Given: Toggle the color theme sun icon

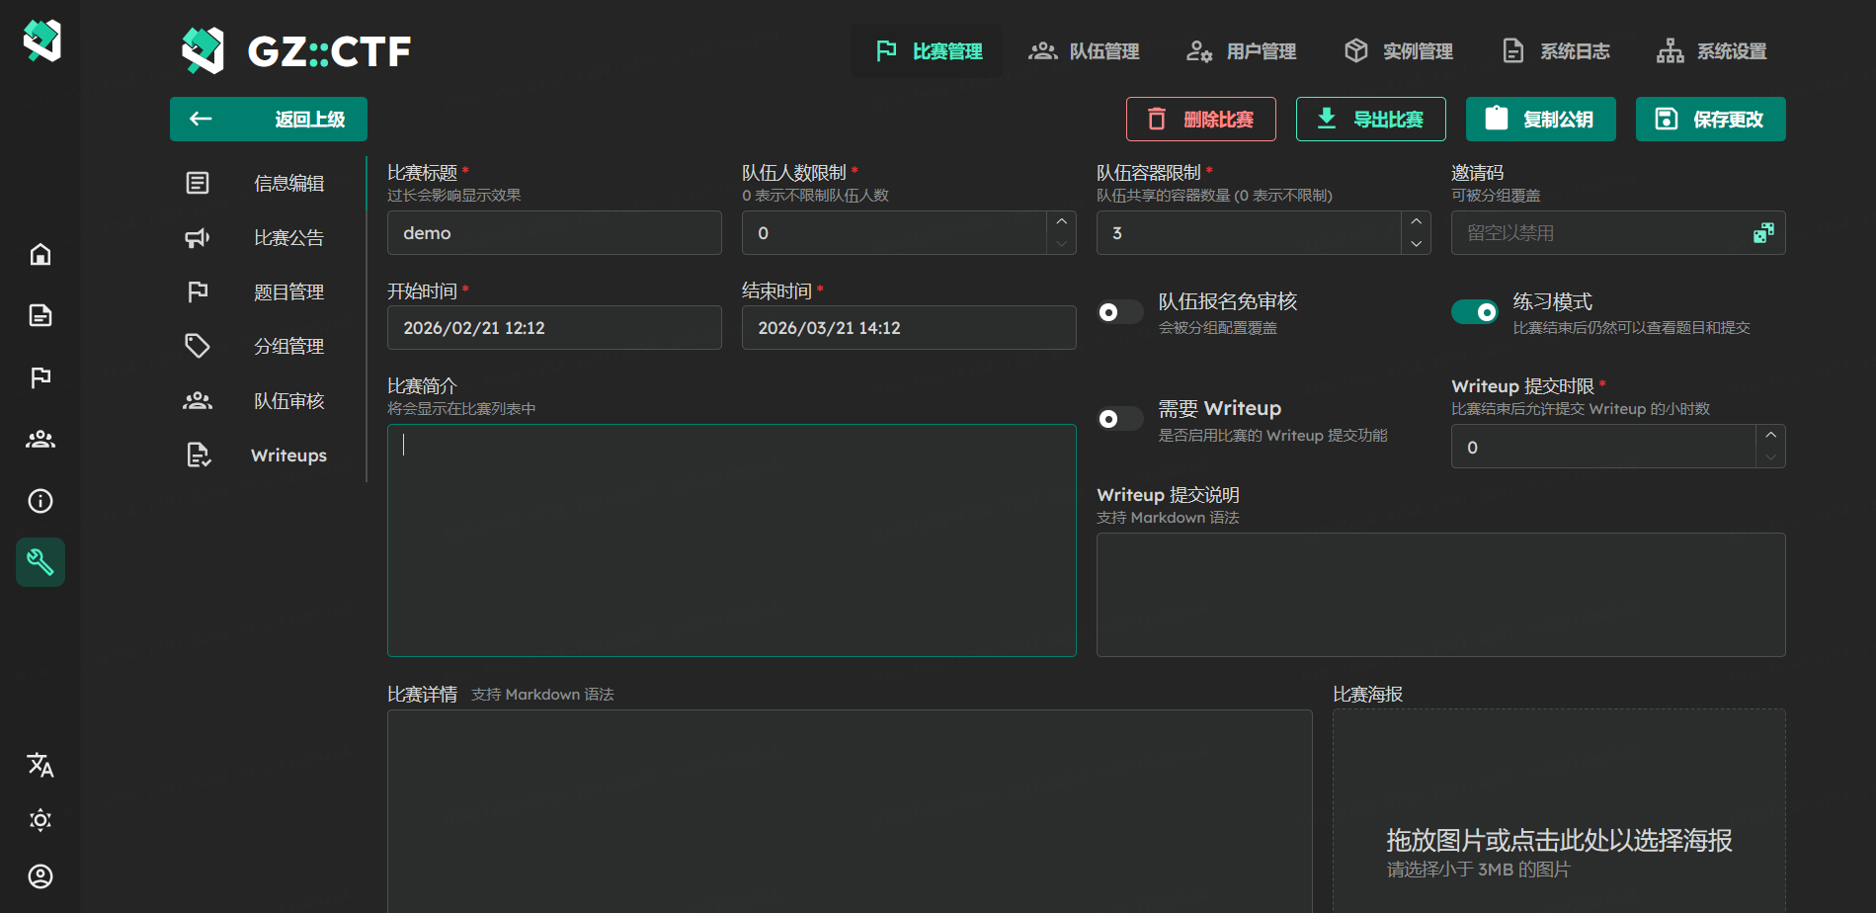Looking at the screenshot, I should pyautogui.click(x=41, y=820).
